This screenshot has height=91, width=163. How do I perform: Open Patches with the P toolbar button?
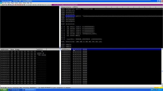[x=39, y=5]
